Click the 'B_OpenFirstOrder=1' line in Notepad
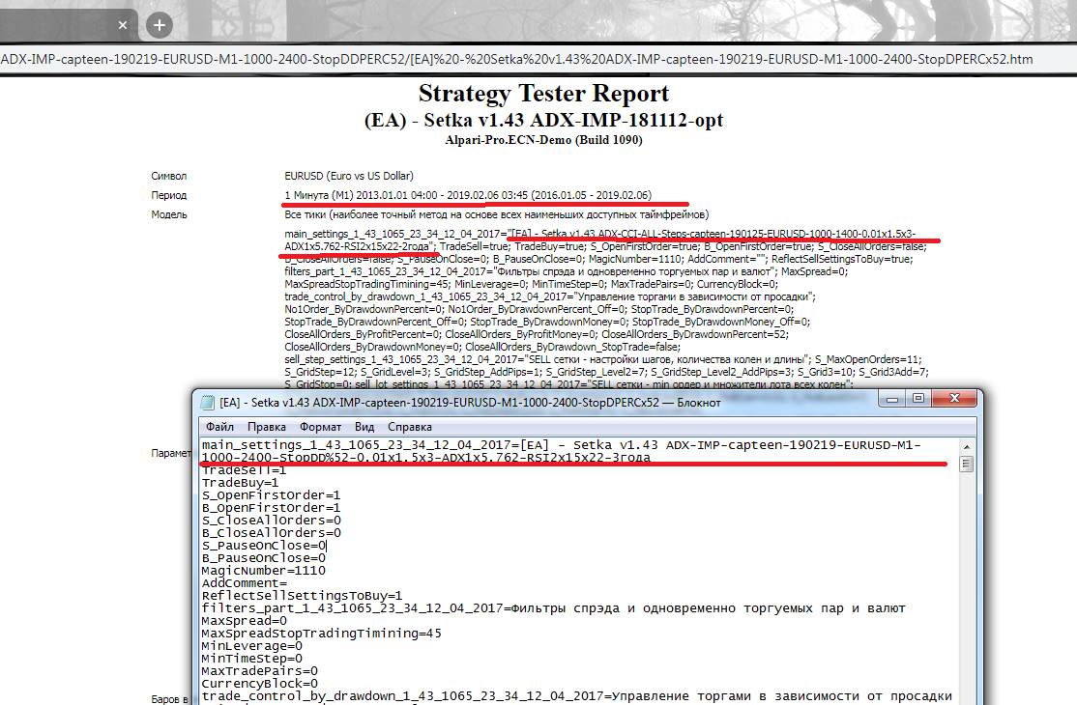 (271, 508)
